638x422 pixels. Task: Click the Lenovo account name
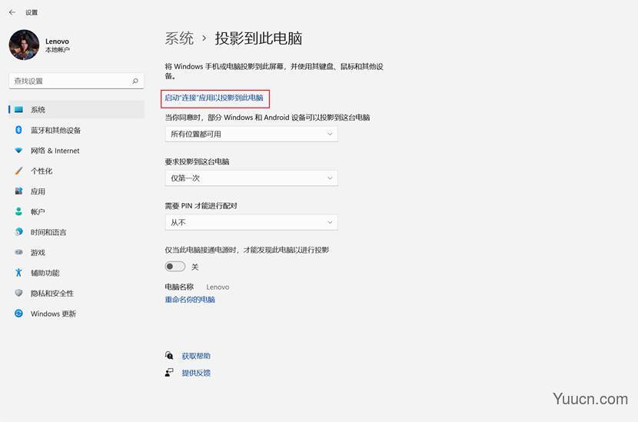tap(57, 41)
